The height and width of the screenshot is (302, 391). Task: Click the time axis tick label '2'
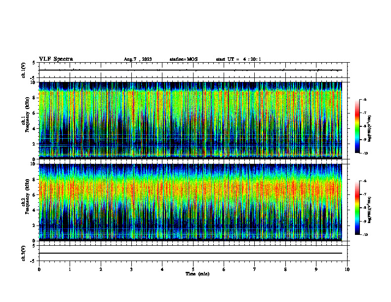click(x=101, y=269)
